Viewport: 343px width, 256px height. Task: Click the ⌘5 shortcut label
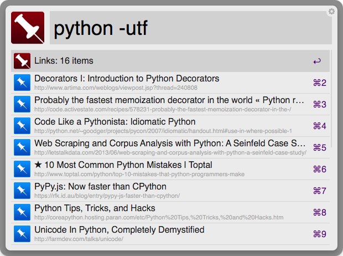(x=319, y=147)
